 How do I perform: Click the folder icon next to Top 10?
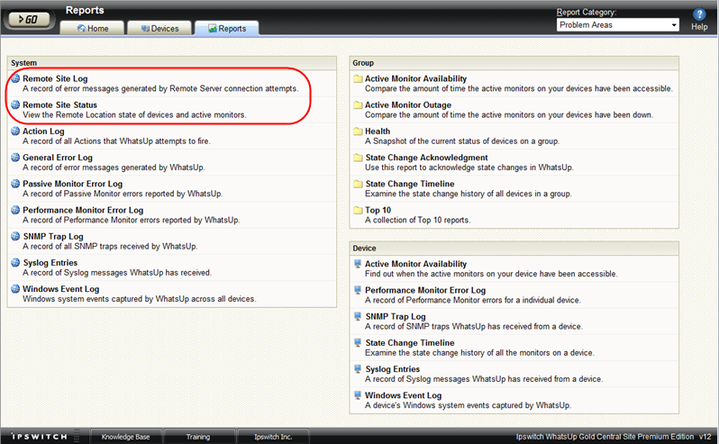pos(358,210)
